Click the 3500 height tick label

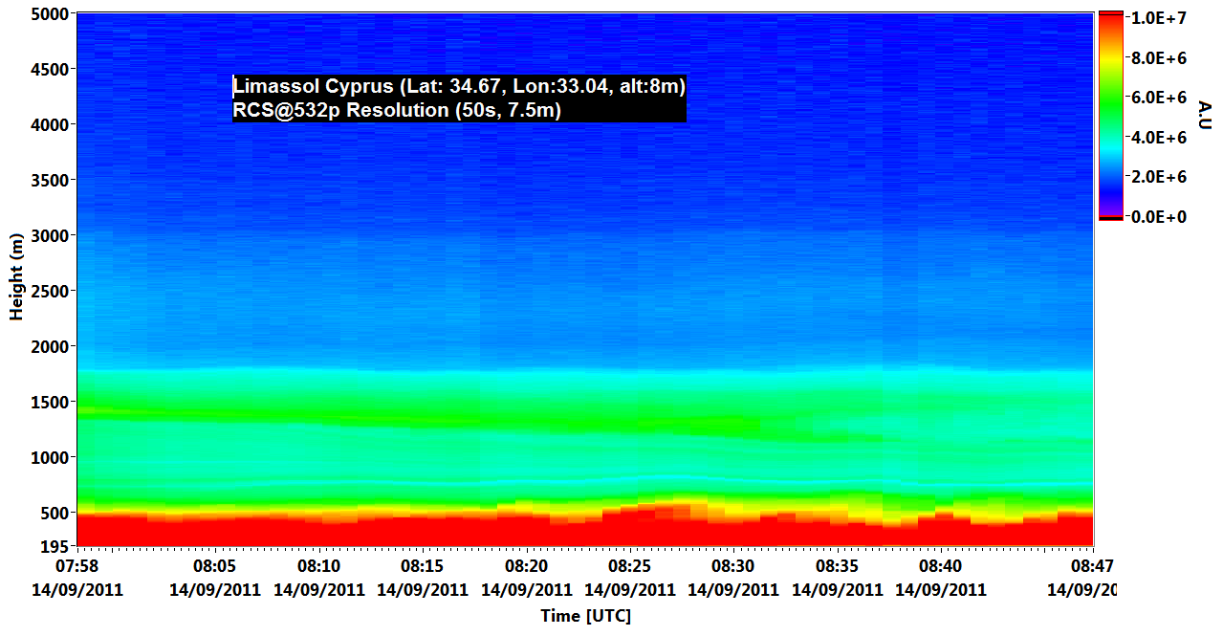(x=49, y=180)
